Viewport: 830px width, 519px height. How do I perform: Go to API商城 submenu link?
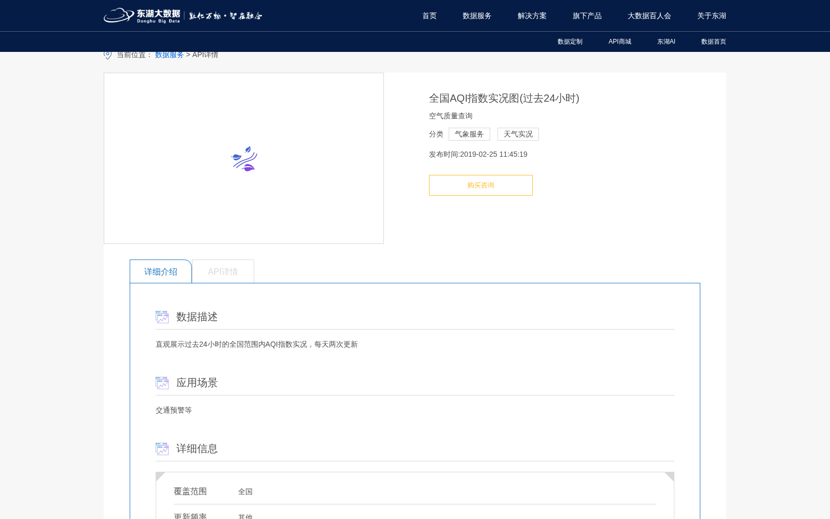coord(620,42)
